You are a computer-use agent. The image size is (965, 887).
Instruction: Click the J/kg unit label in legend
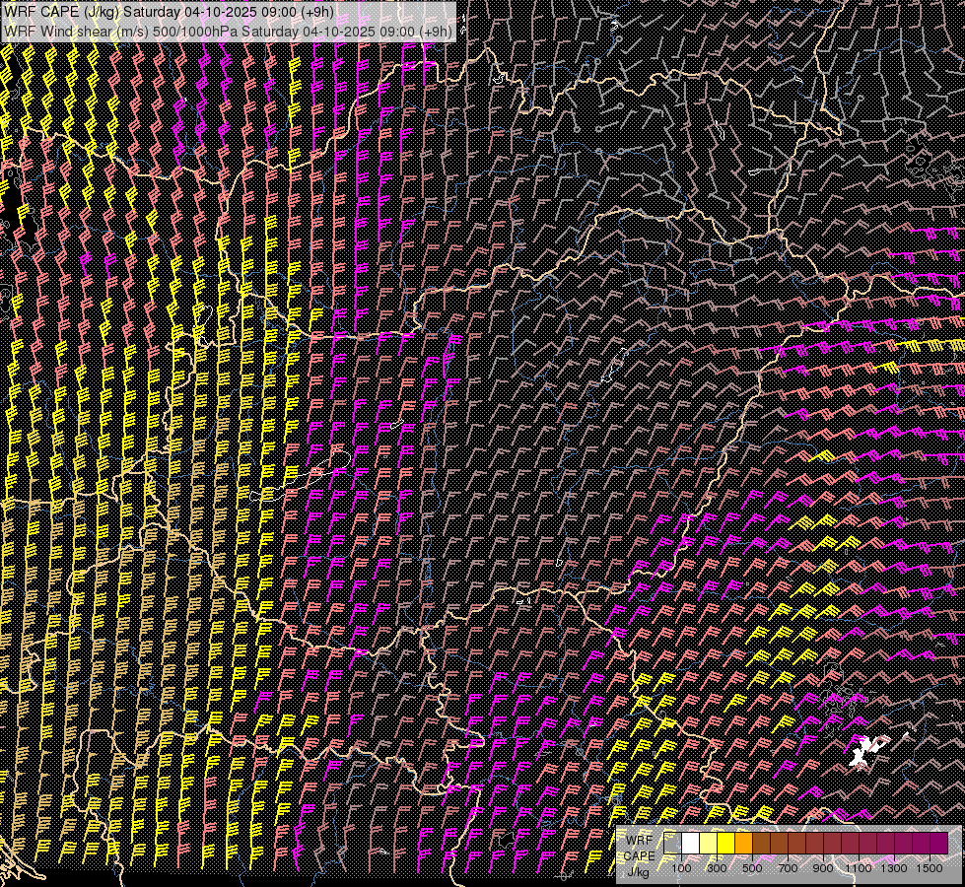(639, 871)
